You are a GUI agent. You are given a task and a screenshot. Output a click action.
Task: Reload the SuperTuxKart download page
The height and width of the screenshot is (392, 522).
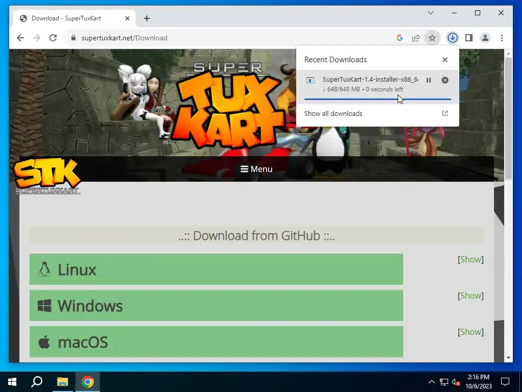[53, 38]
